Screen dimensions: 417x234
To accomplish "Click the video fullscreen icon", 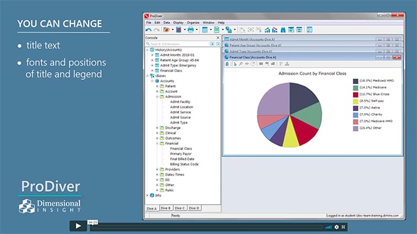I will click(343, 227).
